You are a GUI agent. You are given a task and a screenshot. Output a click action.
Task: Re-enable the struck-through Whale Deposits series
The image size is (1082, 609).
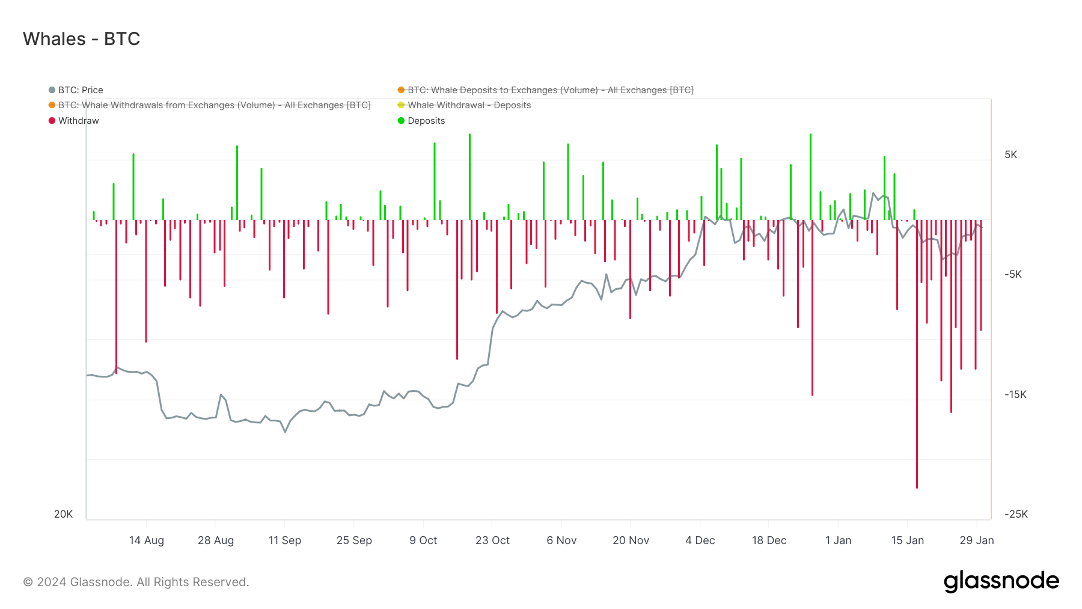pos(550,90)
